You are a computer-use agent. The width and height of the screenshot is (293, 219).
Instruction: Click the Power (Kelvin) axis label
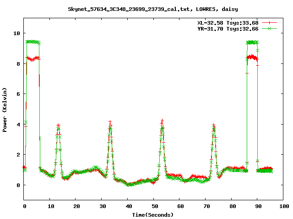5,110
